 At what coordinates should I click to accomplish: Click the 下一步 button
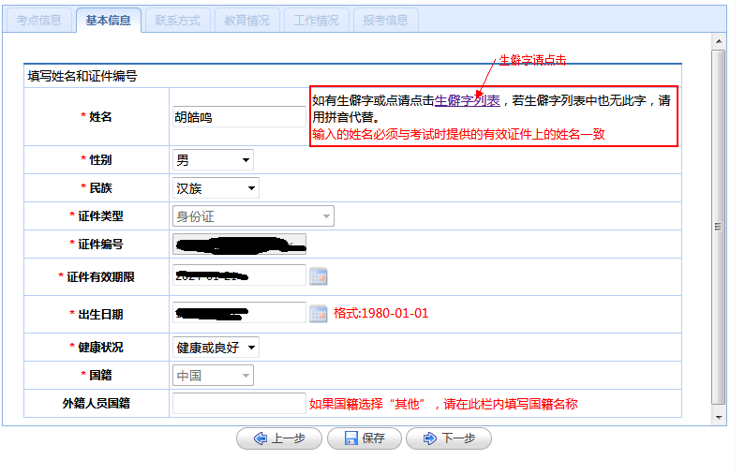pos(449,438)
